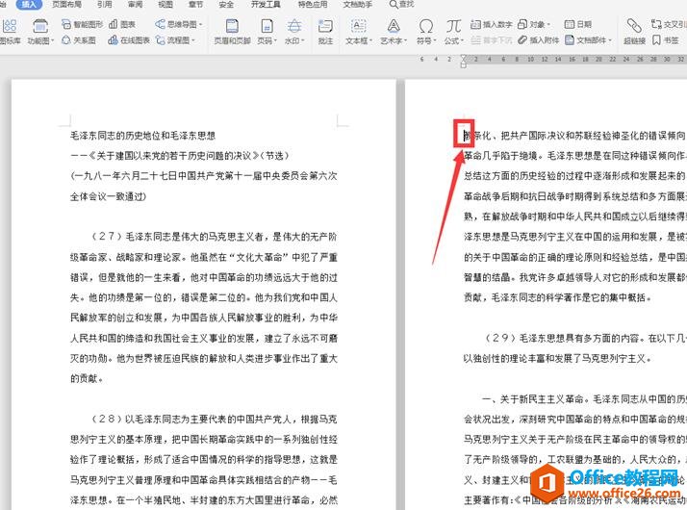Open the 图标库 icon library
Viewport: 687px width, 510px height.
tap(9, 32)
